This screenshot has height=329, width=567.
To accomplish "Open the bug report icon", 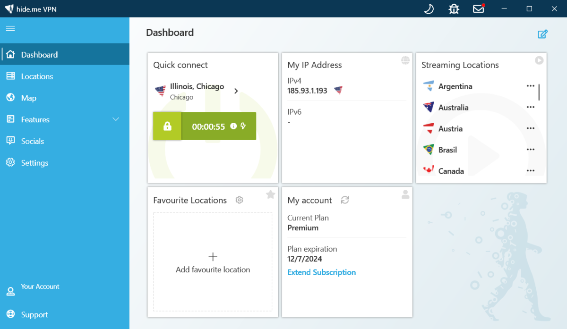I will tap(454, 8).
